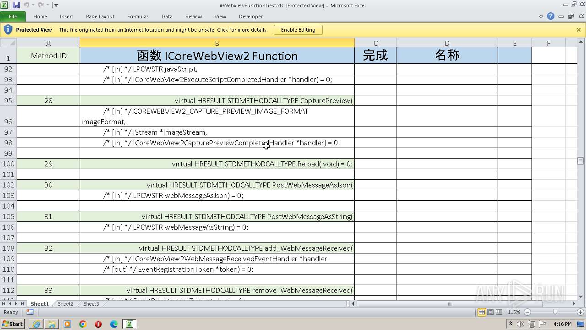Open the Undo history dropdown arrow
Screen dimensions: 586x330
pyautogui.click(x=33, y=5)
